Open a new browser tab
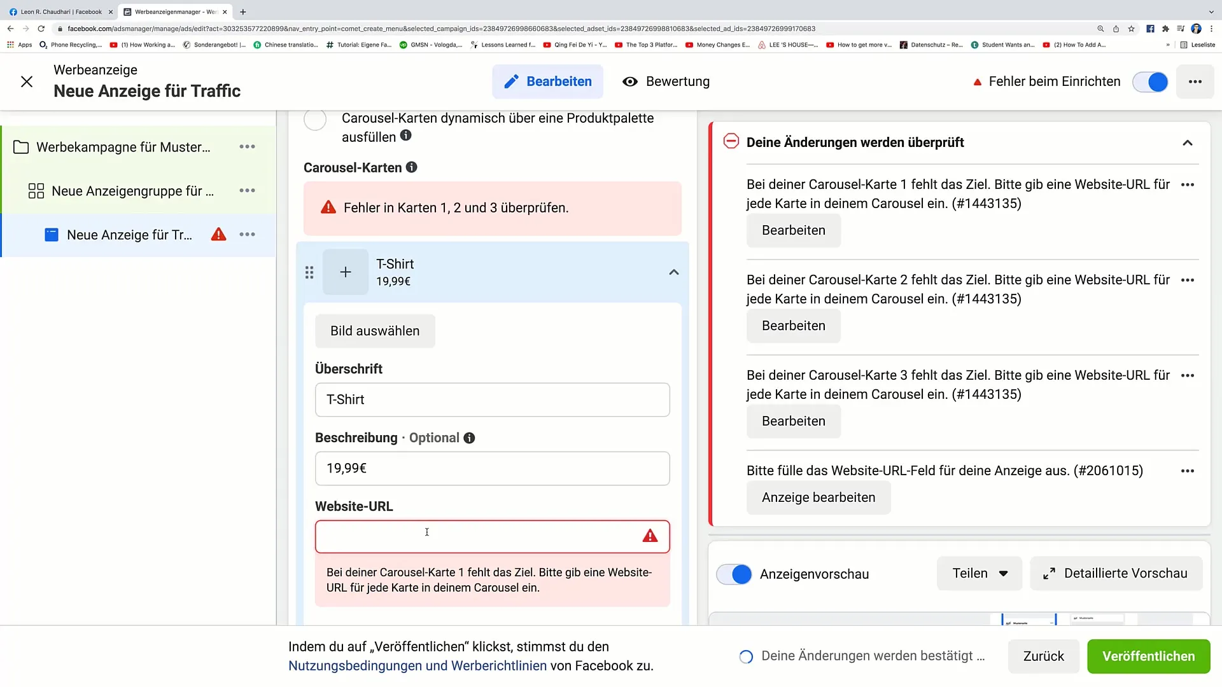Screen dimensions: 1222x687 (242, 11)
